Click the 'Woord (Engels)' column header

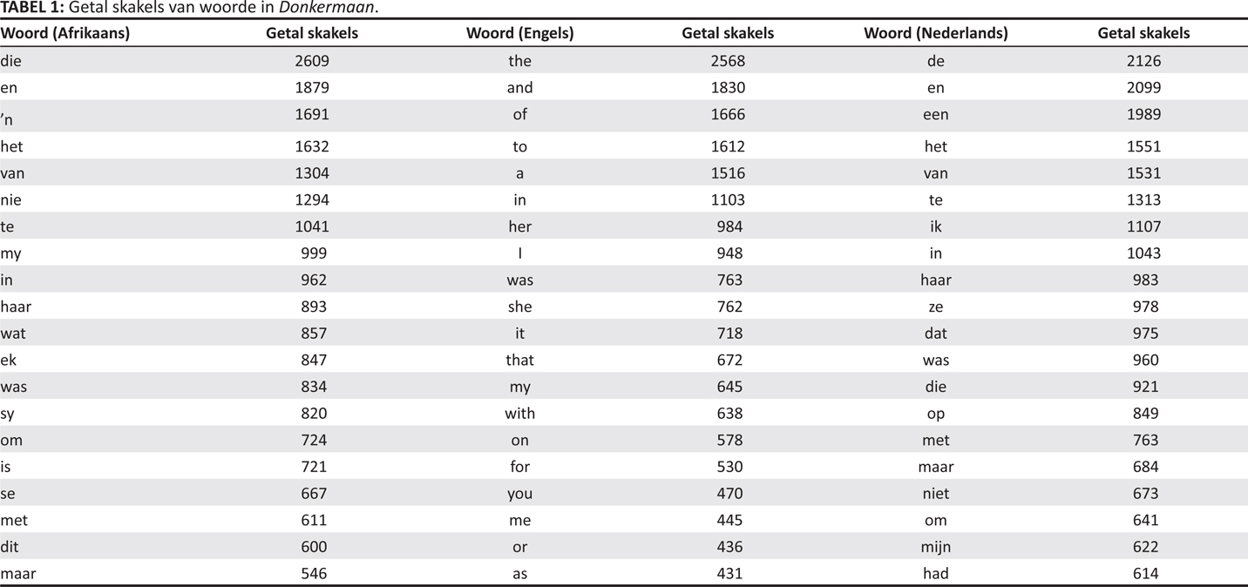coord(519,33)
